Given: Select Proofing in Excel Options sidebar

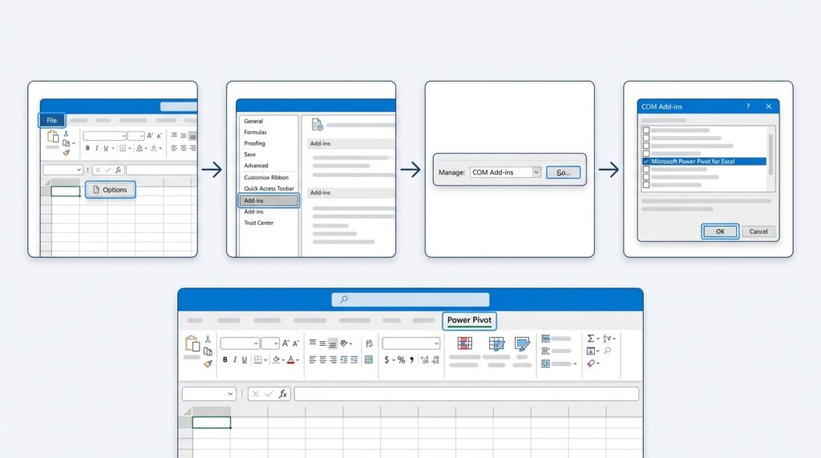Looking at the screenshot, I should [254, 143].
